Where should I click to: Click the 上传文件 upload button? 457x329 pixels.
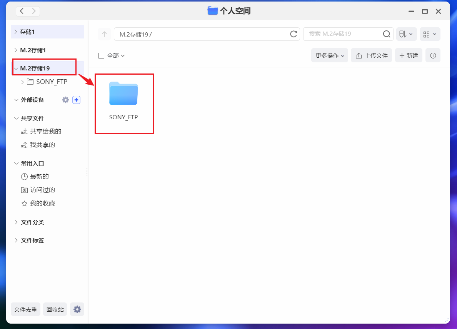pyautogui.click(x=371, y=55)
